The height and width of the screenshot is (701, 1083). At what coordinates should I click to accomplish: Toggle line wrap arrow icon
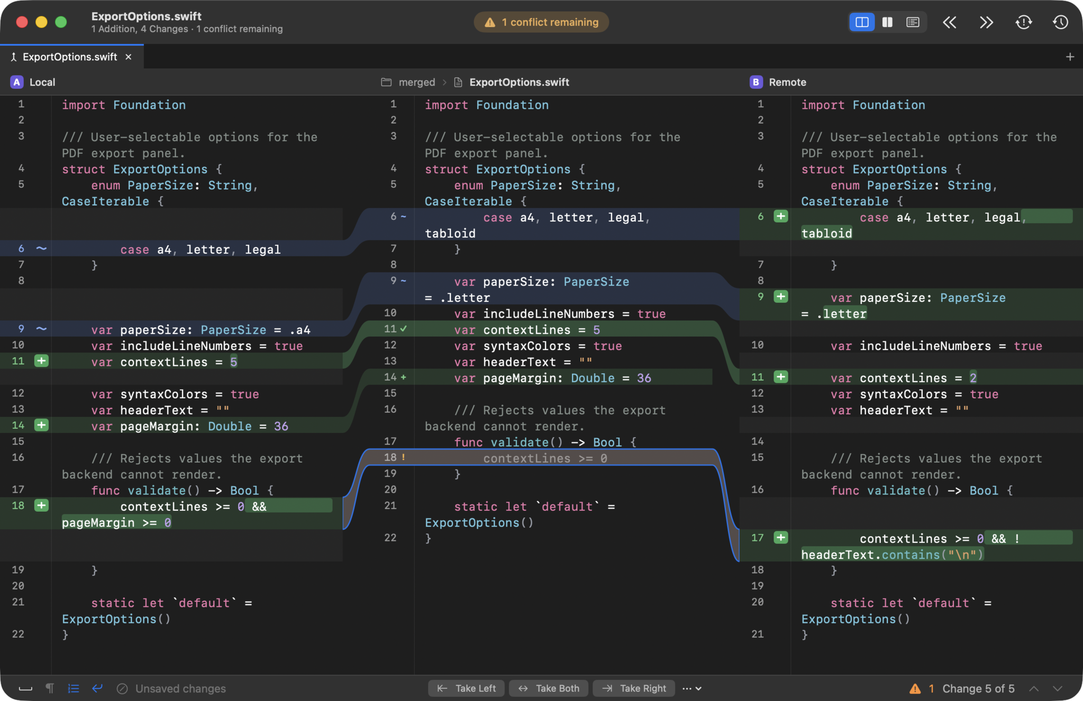tap(97, 688)
